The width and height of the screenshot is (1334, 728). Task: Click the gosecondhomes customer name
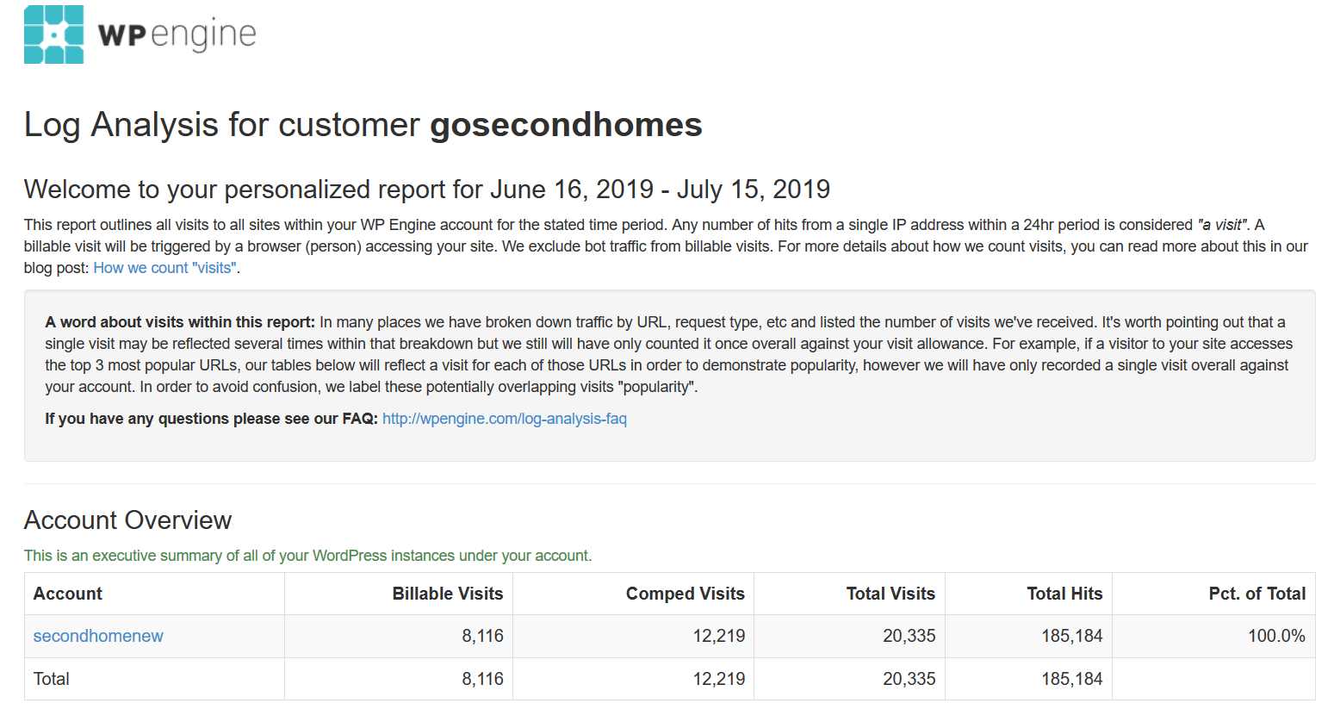tap(567, 125)
